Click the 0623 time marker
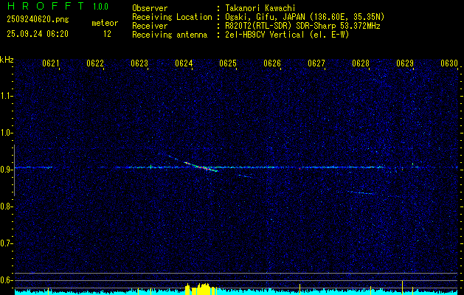This screenshot has height=295, width=464. [139, 63]
